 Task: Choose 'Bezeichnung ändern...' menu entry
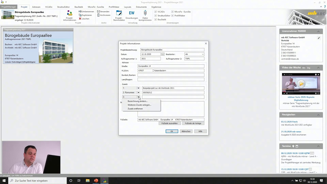click(x=141, y=101)
